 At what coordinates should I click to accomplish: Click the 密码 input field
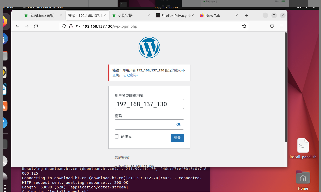(149, 124)
